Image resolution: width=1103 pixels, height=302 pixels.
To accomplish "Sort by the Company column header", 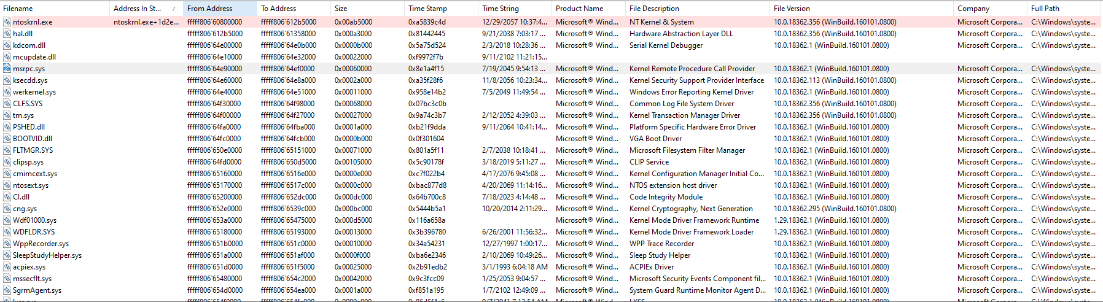I will 991,9.
